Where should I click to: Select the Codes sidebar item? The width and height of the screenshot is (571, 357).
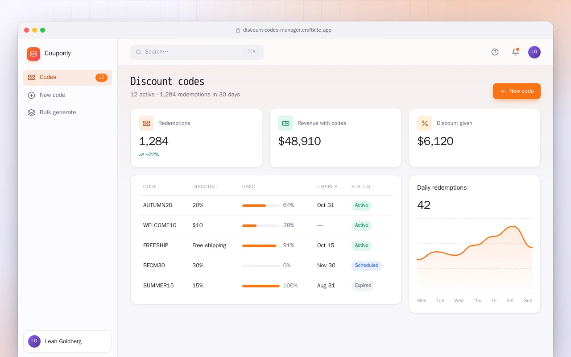pos(67,77)
